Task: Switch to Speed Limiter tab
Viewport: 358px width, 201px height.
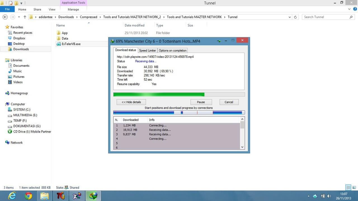Action: point(147,51)
